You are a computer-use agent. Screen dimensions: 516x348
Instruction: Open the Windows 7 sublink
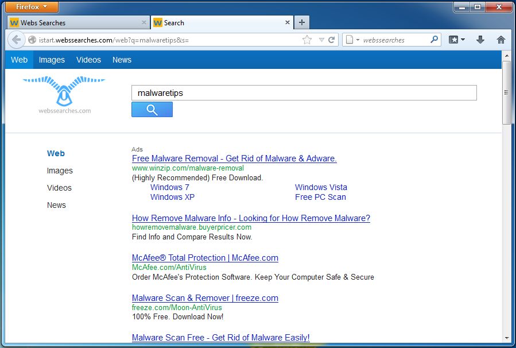click(x=170, y=187)
